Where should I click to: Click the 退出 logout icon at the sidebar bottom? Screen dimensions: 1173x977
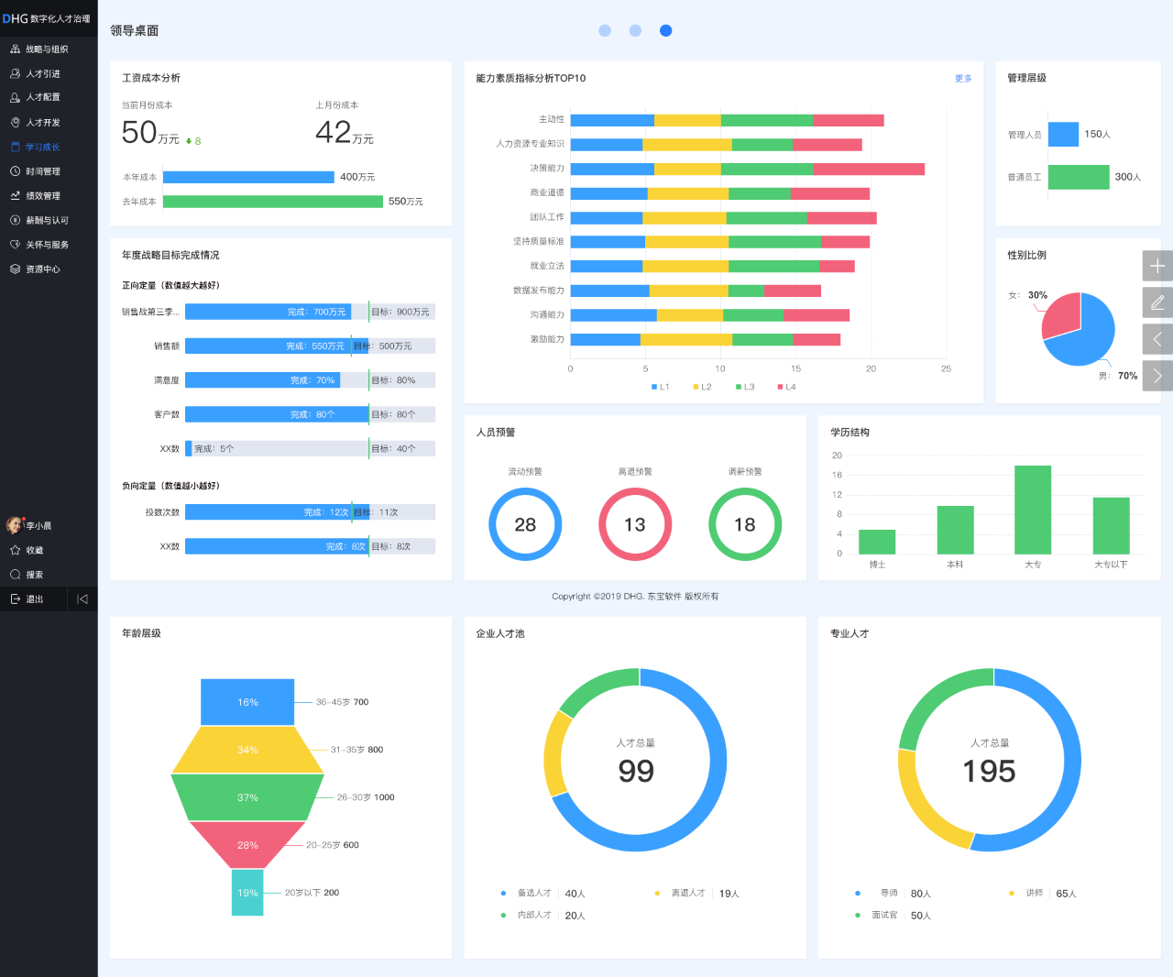click(16, 598)
